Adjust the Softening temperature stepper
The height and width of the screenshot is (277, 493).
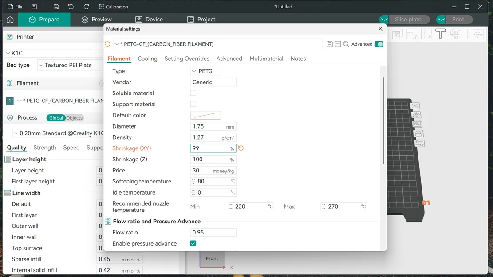point(193,182)
